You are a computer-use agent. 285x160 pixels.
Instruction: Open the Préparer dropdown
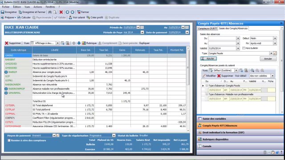[x=8, y=18]
